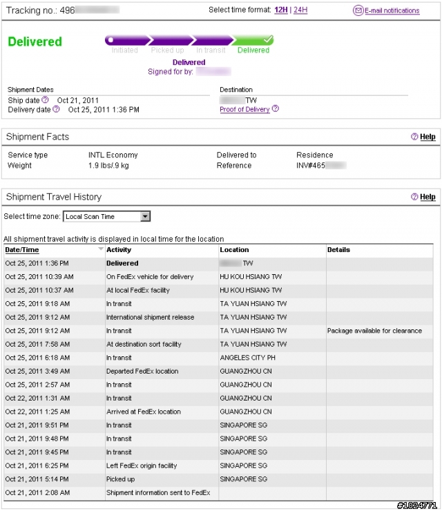Click the Shipment Facts help question icon

414,137
